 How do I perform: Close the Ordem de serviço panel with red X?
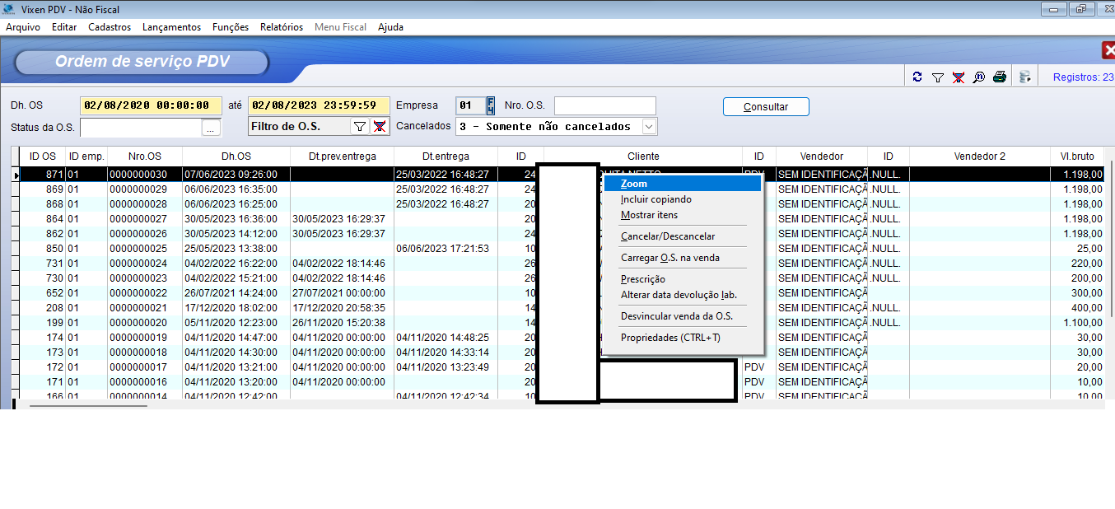[x=1108, y=51]
